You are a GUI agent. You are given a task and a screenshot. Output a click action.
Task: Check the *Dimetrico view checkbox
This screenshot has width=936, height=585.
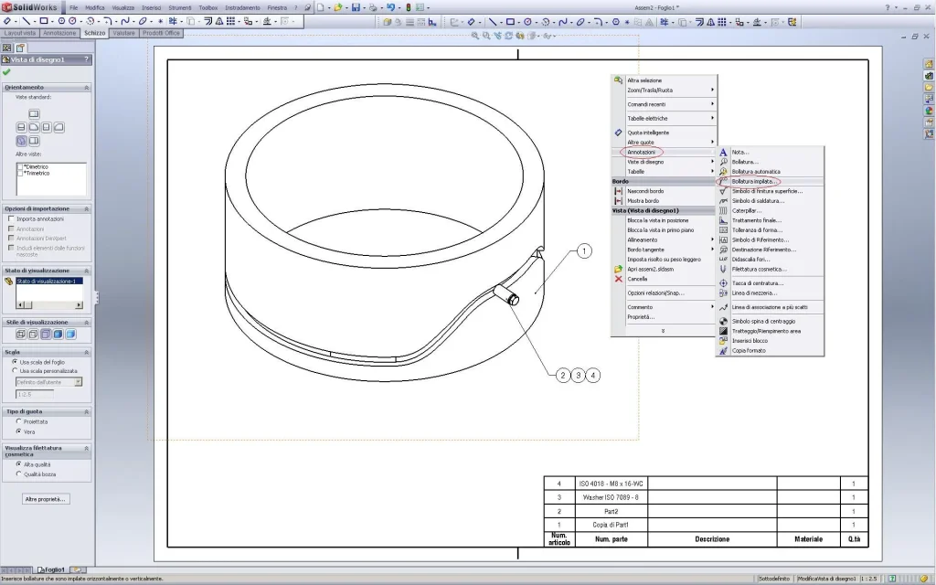click(20, 167)
